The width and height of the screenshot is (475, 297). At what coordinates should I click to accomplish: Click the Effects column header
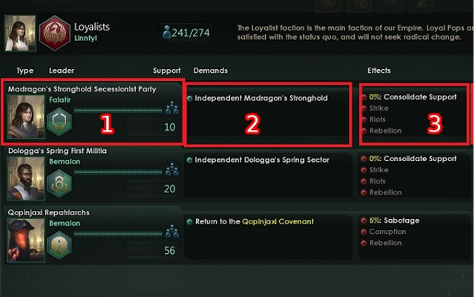point(379,71)
